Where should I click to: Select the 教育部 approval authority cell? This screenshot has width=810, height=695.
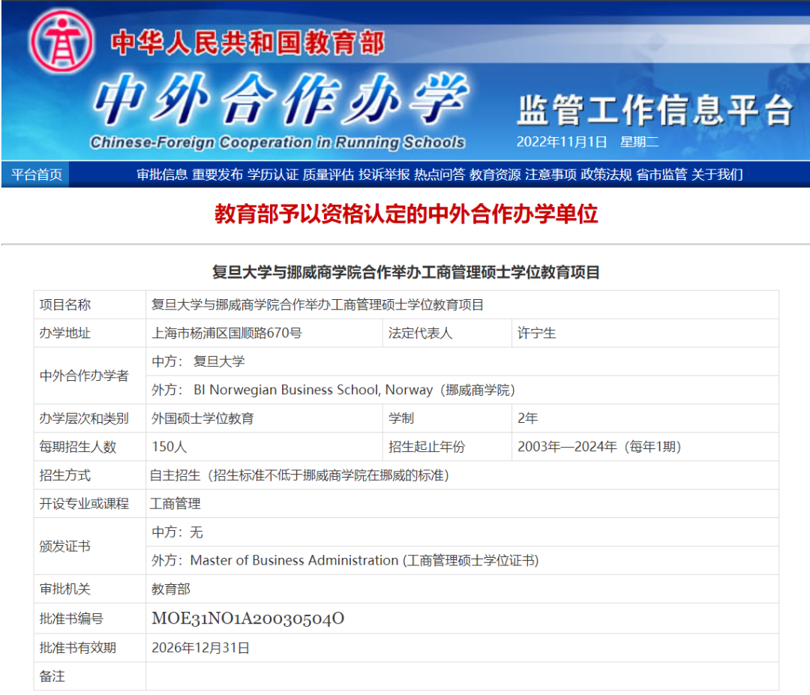462,589
